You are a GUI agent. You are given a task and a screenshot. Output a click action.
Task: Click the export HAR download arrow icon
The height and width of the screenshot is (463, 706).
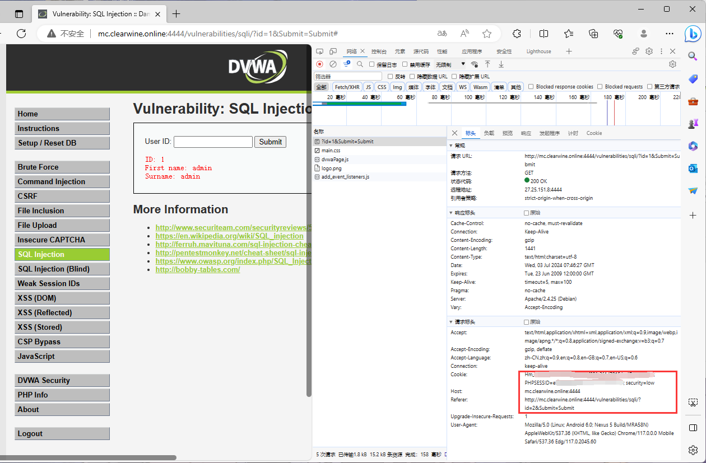coord(501,64)
